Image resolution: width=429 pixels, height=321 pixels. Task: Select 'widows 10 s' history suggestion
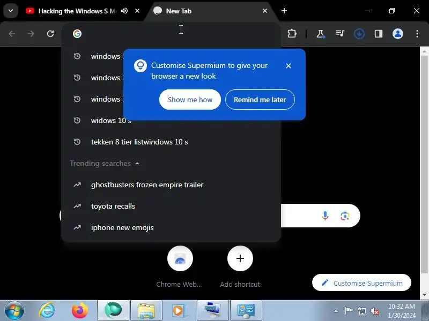coord(171,120)
